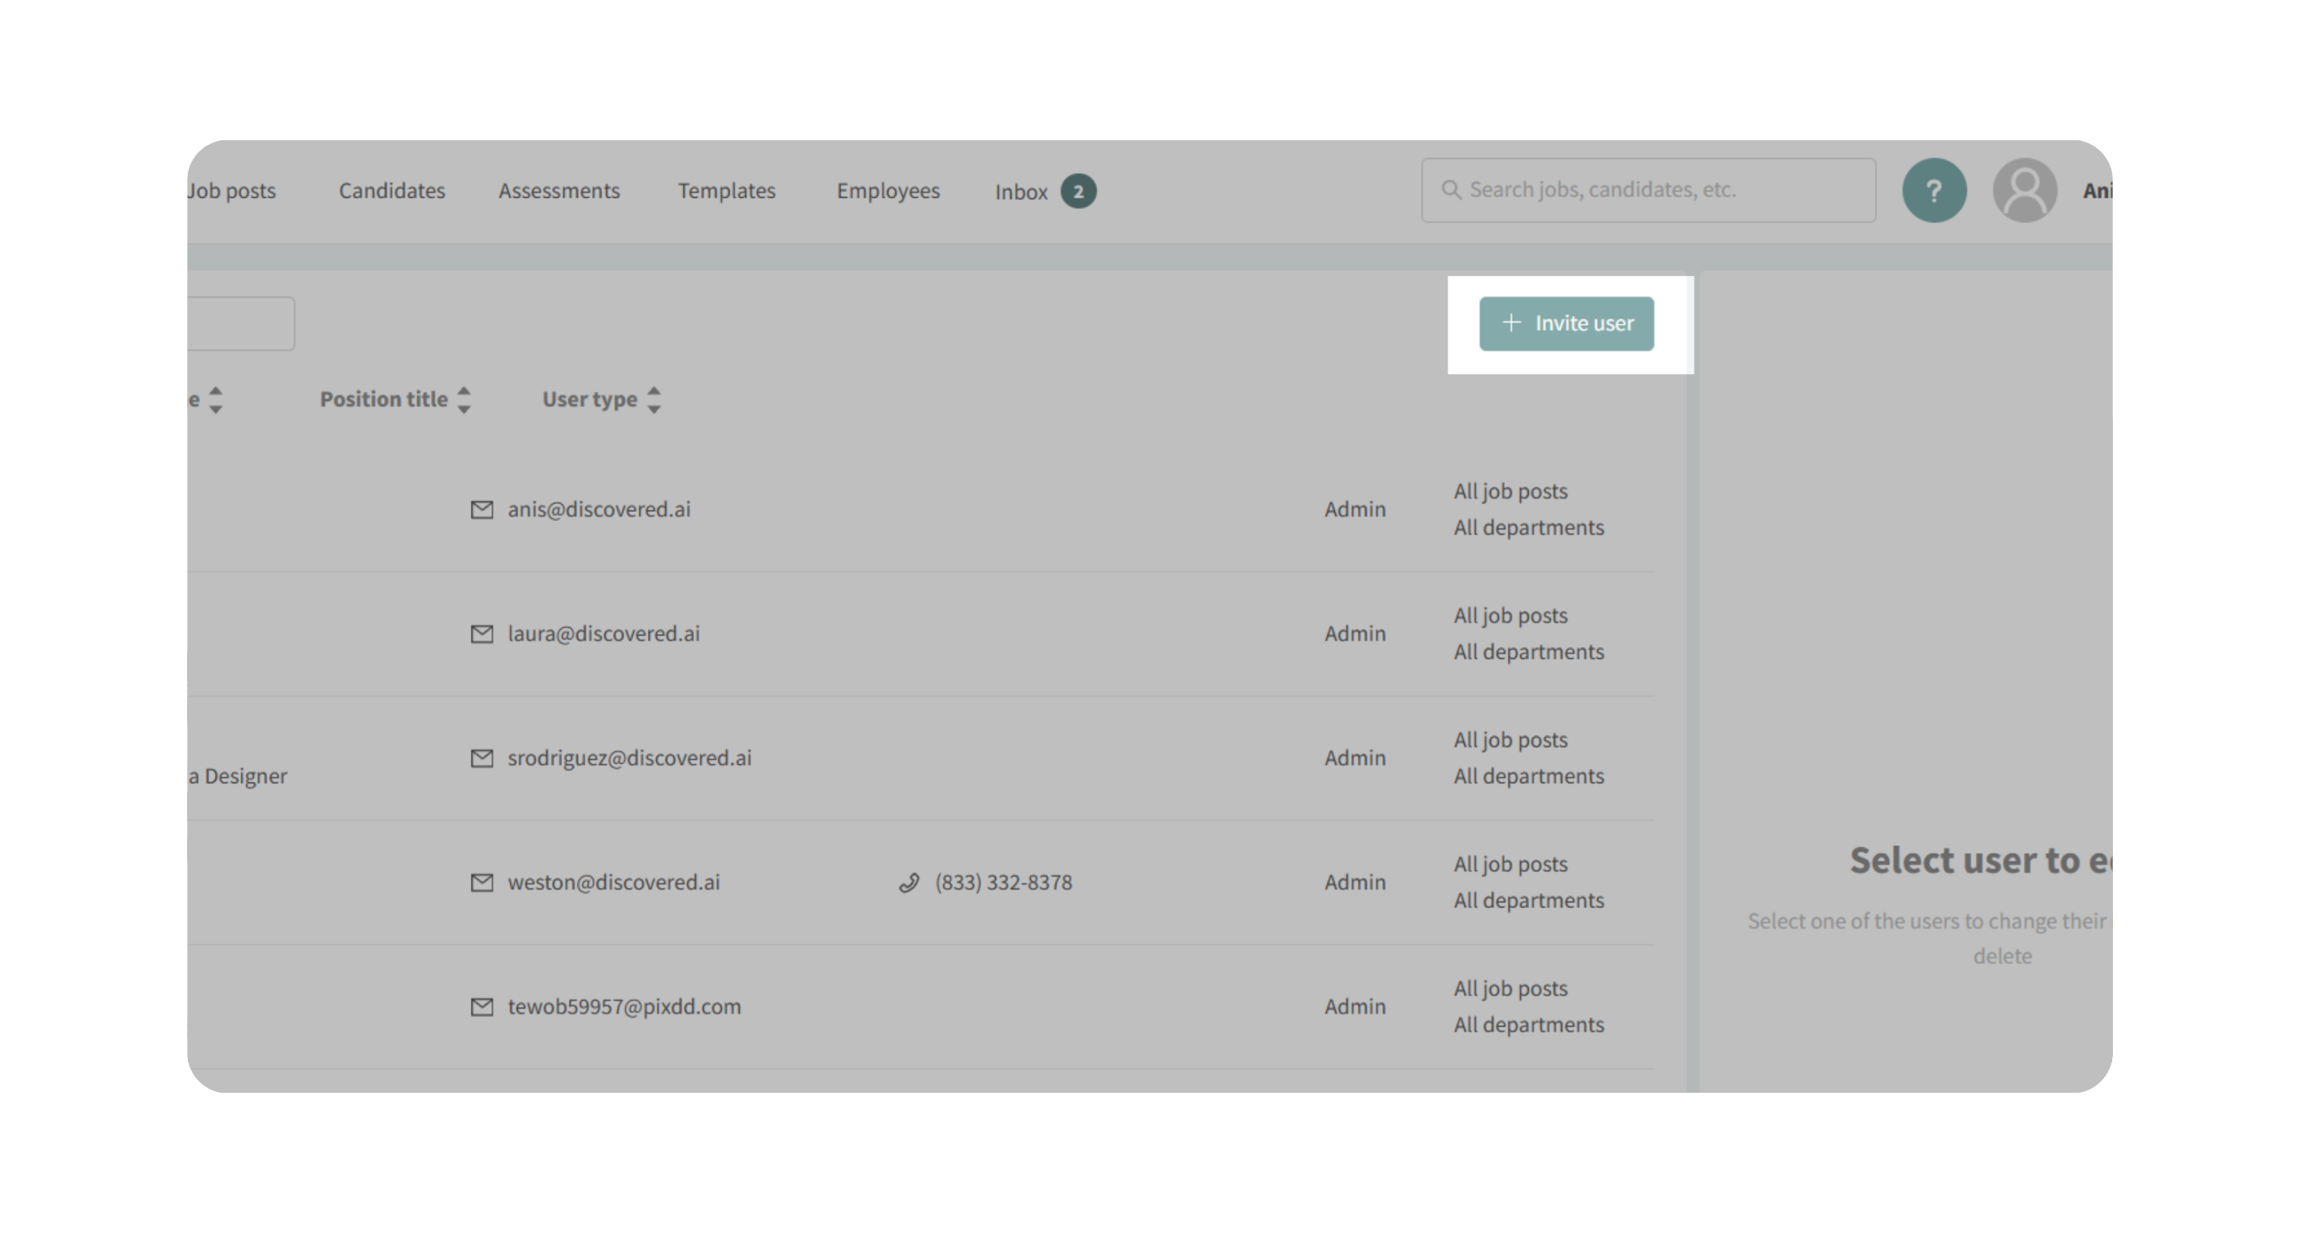Navigate to Employees
The image size is (2300, 1233).
[889, 191]
